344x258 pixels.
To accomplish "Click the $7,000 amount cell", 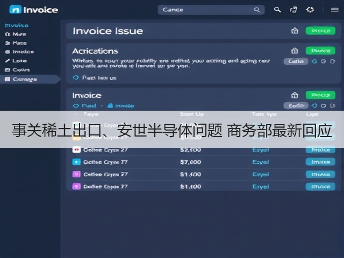I will (190, 162).
